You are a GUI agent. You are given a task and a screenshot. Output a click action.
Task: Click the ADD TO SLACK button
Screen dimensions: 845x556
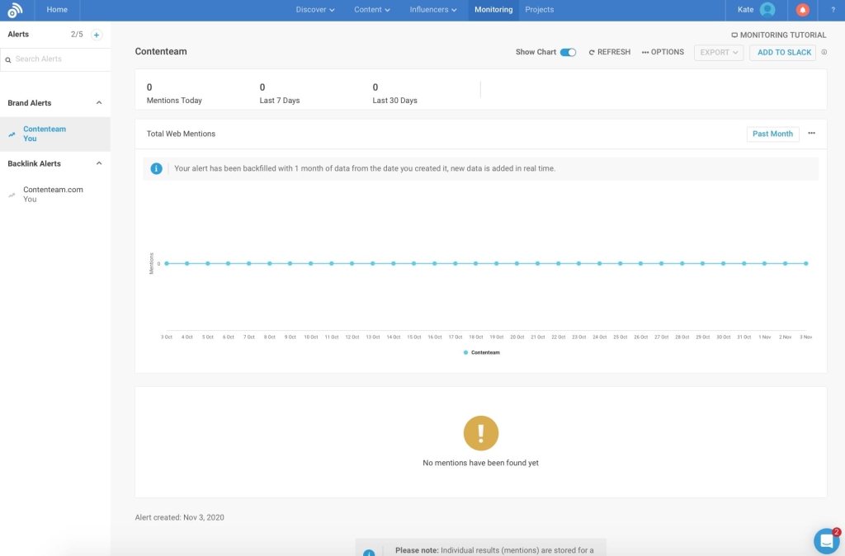click(782, 52)
